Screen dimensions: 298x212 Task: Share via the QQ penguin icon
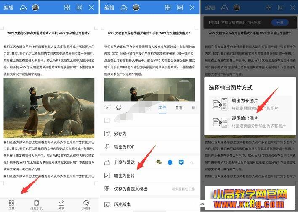[x=170, y=162]
